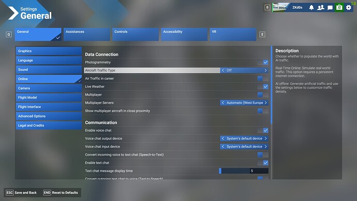This screenshot has height=201, width=357.
Task: Open the VR tab
Action: click(233, 34)
